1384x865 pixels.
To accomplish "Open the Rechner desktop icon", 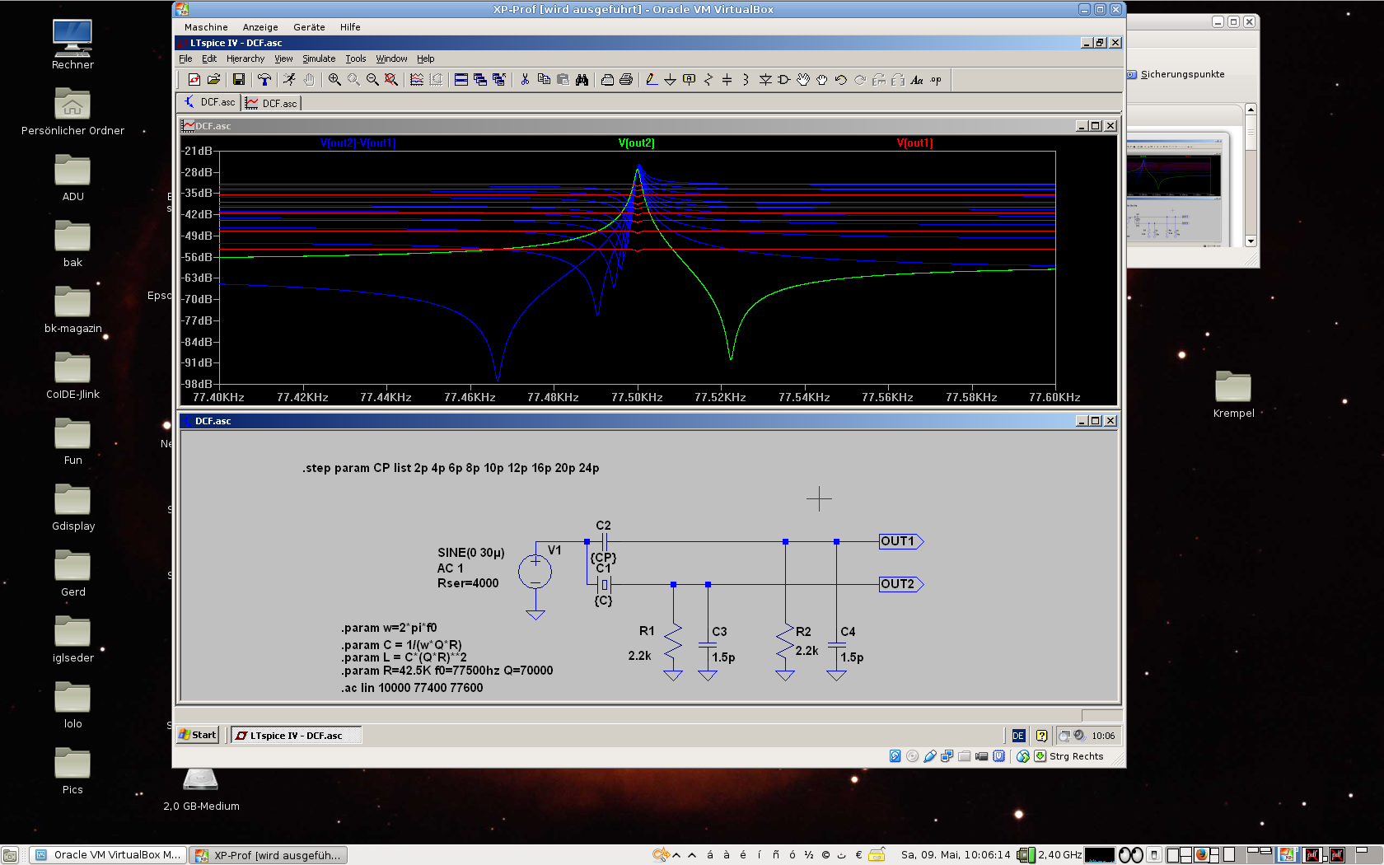I will (72, 44).
